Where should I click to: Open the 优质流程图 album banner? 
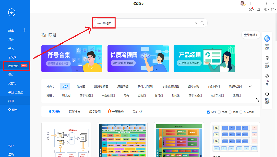[x=138, y=59]
